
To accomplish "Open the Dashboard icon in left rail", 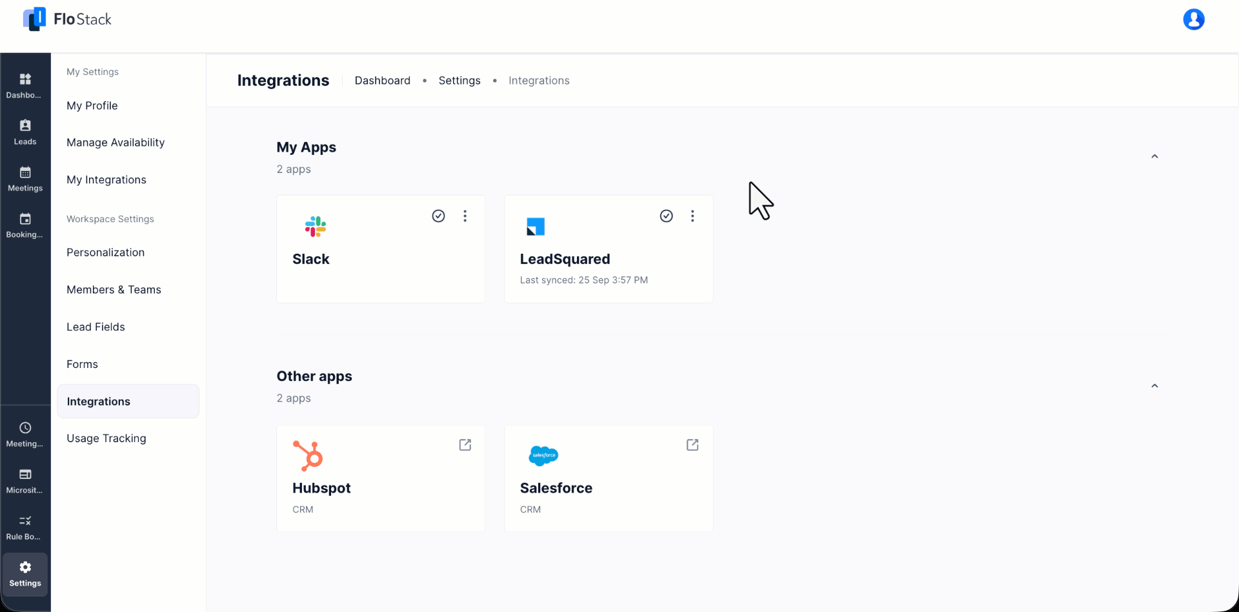I will click(x=25, y=79).
